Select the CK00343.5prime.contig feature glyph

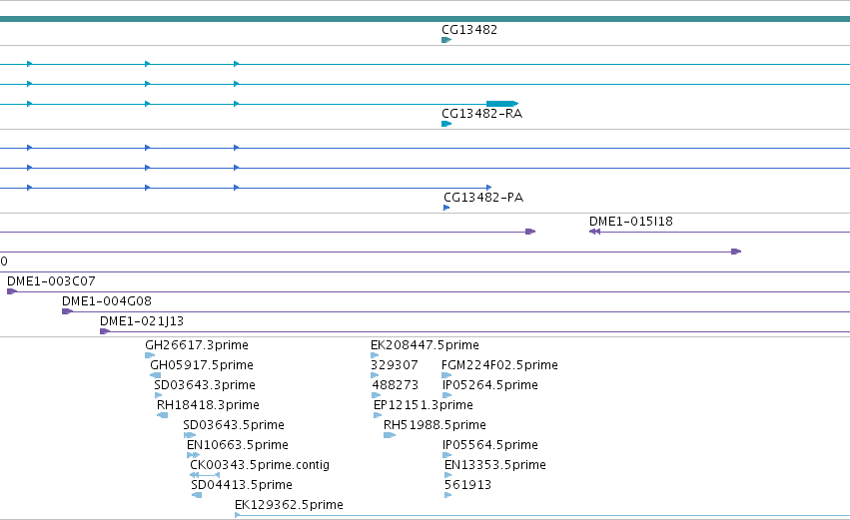[x=205, y=475]
